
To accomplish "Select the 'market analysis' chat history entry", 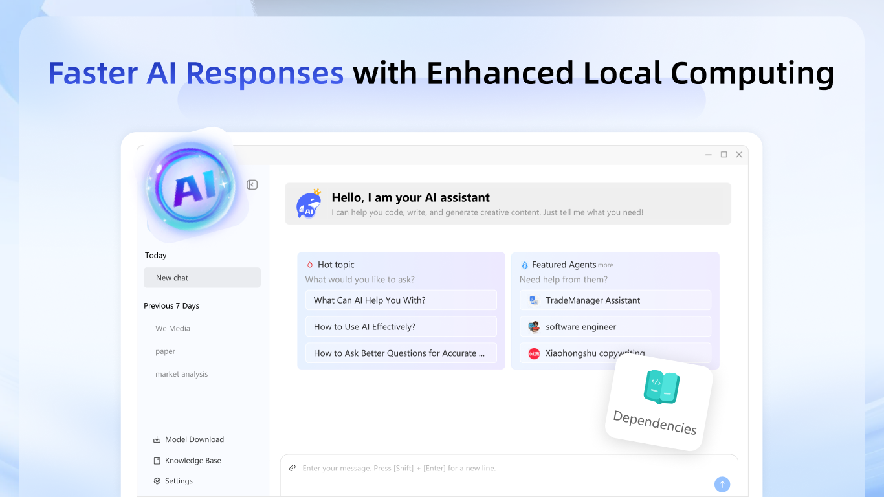I will pyautogui.click(x=181, y=373).
